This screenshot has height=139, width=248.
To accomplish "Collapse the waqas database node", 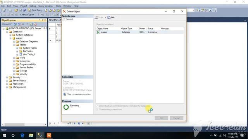I will pos(10,38).
